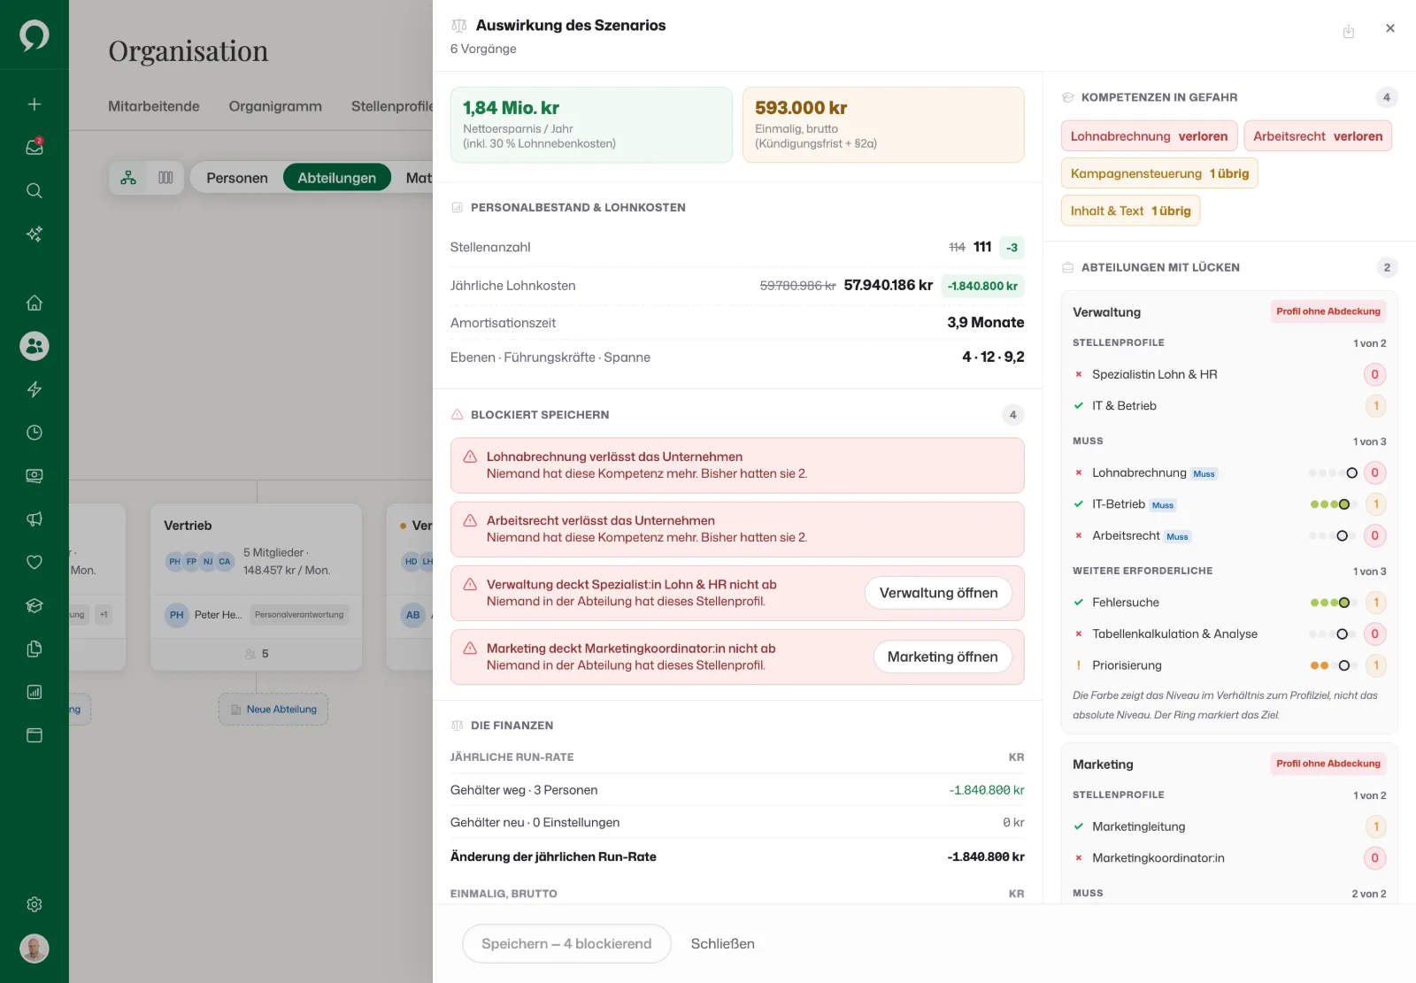Click the Marketing öffnen button
Screen dimensions: 1416x983
click(x=943, y=657)
